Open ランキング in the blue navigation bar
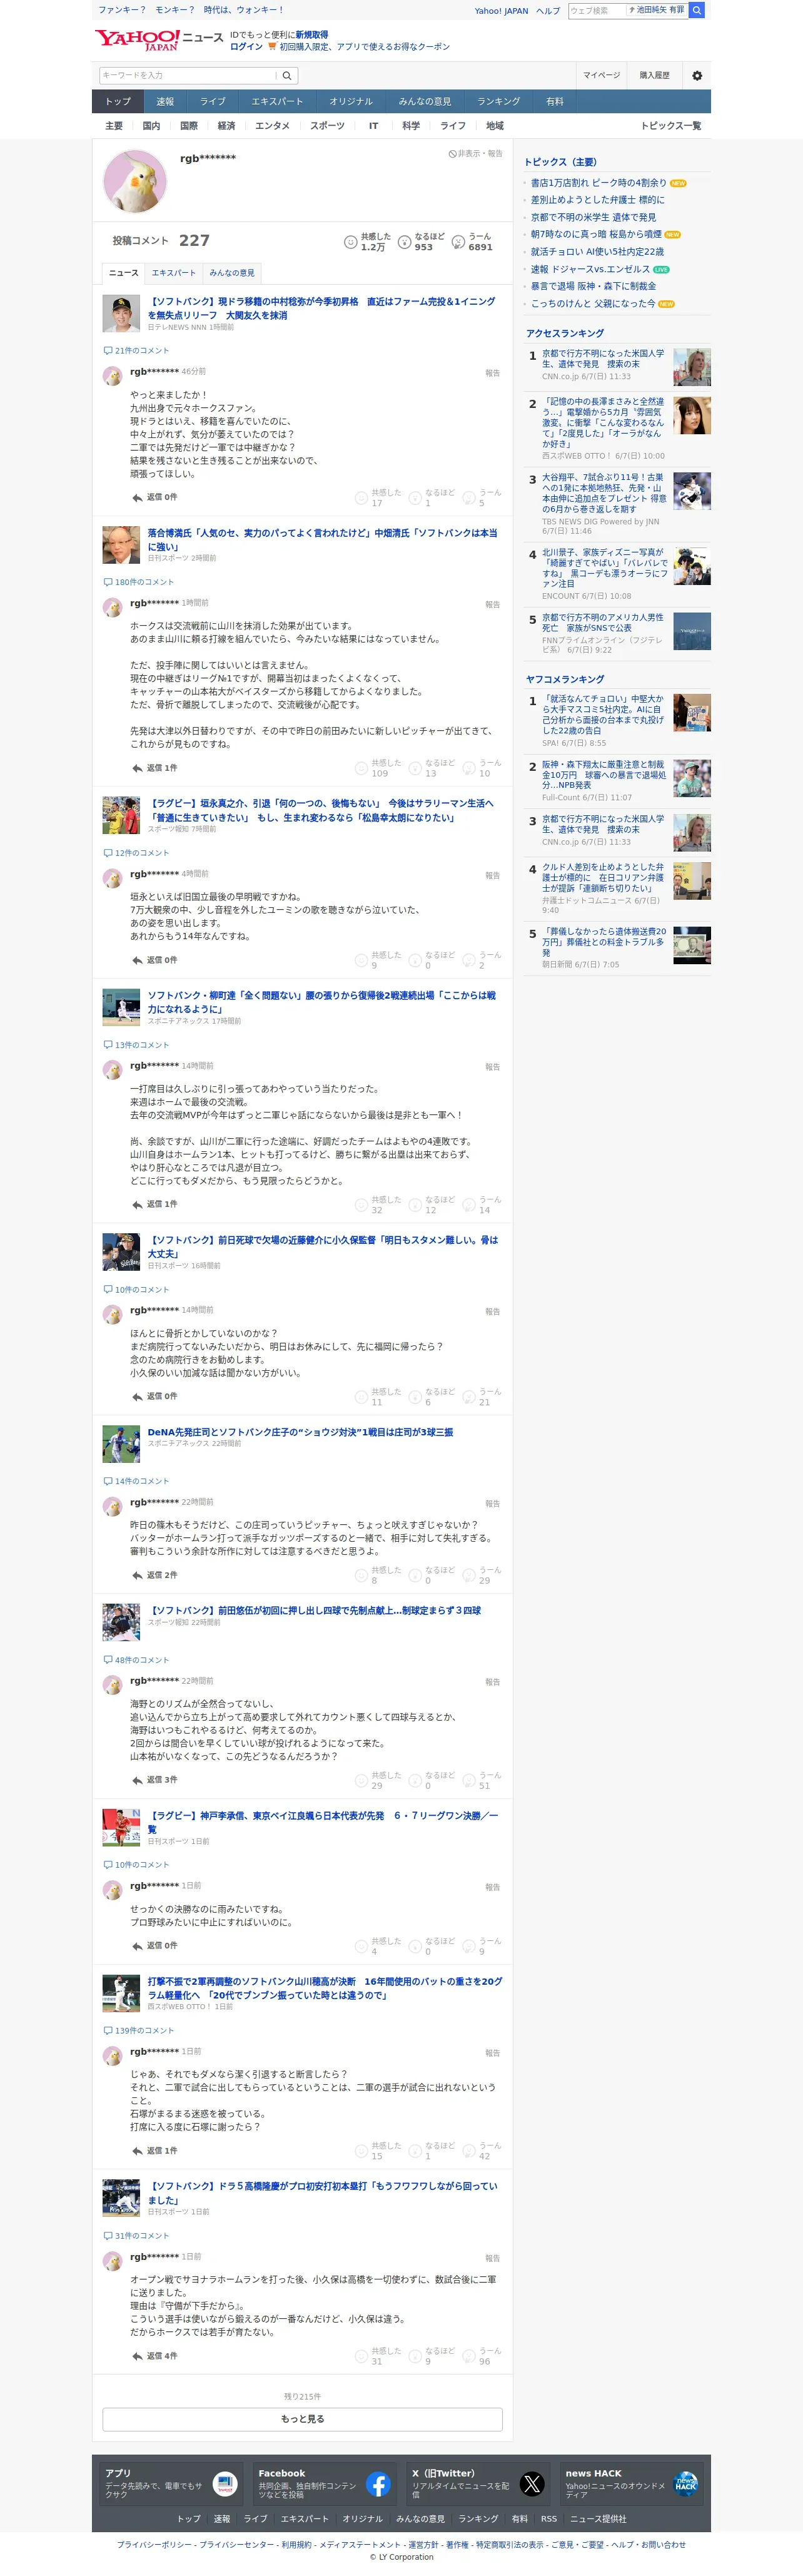This screenshot has height=2576, width=803. tap(498, 101)
